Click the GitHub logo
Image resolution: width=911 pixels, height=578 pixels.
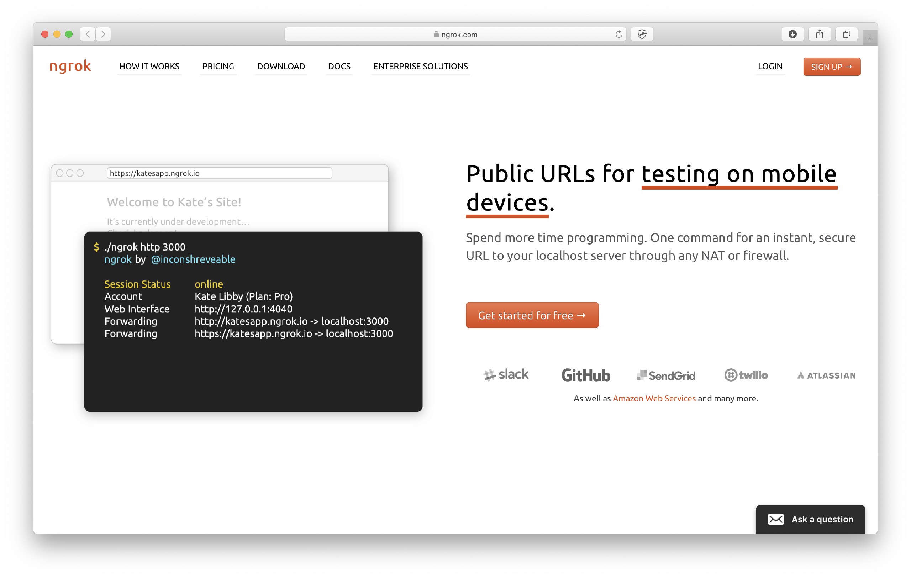click(586, 375)
